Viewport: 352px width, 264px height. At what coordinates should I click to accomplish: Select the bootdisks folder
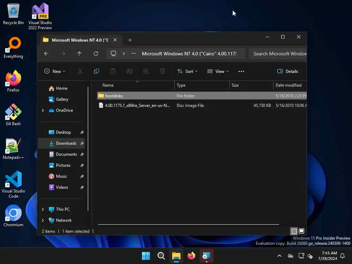tap(202, 96)
